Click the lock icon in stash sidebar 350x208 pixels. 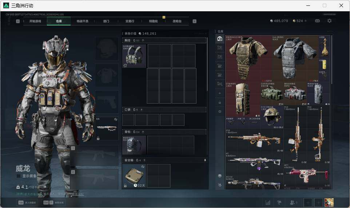pos(220,102)
